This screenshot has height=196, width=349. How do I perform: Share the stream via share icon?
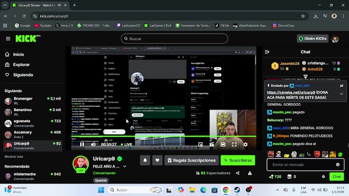click(238, 173)
